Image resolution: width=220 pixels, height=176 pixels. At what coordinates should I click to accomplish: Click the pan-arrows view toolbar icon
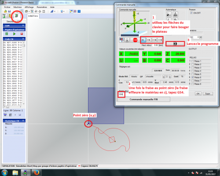click(x=36, y=11)
